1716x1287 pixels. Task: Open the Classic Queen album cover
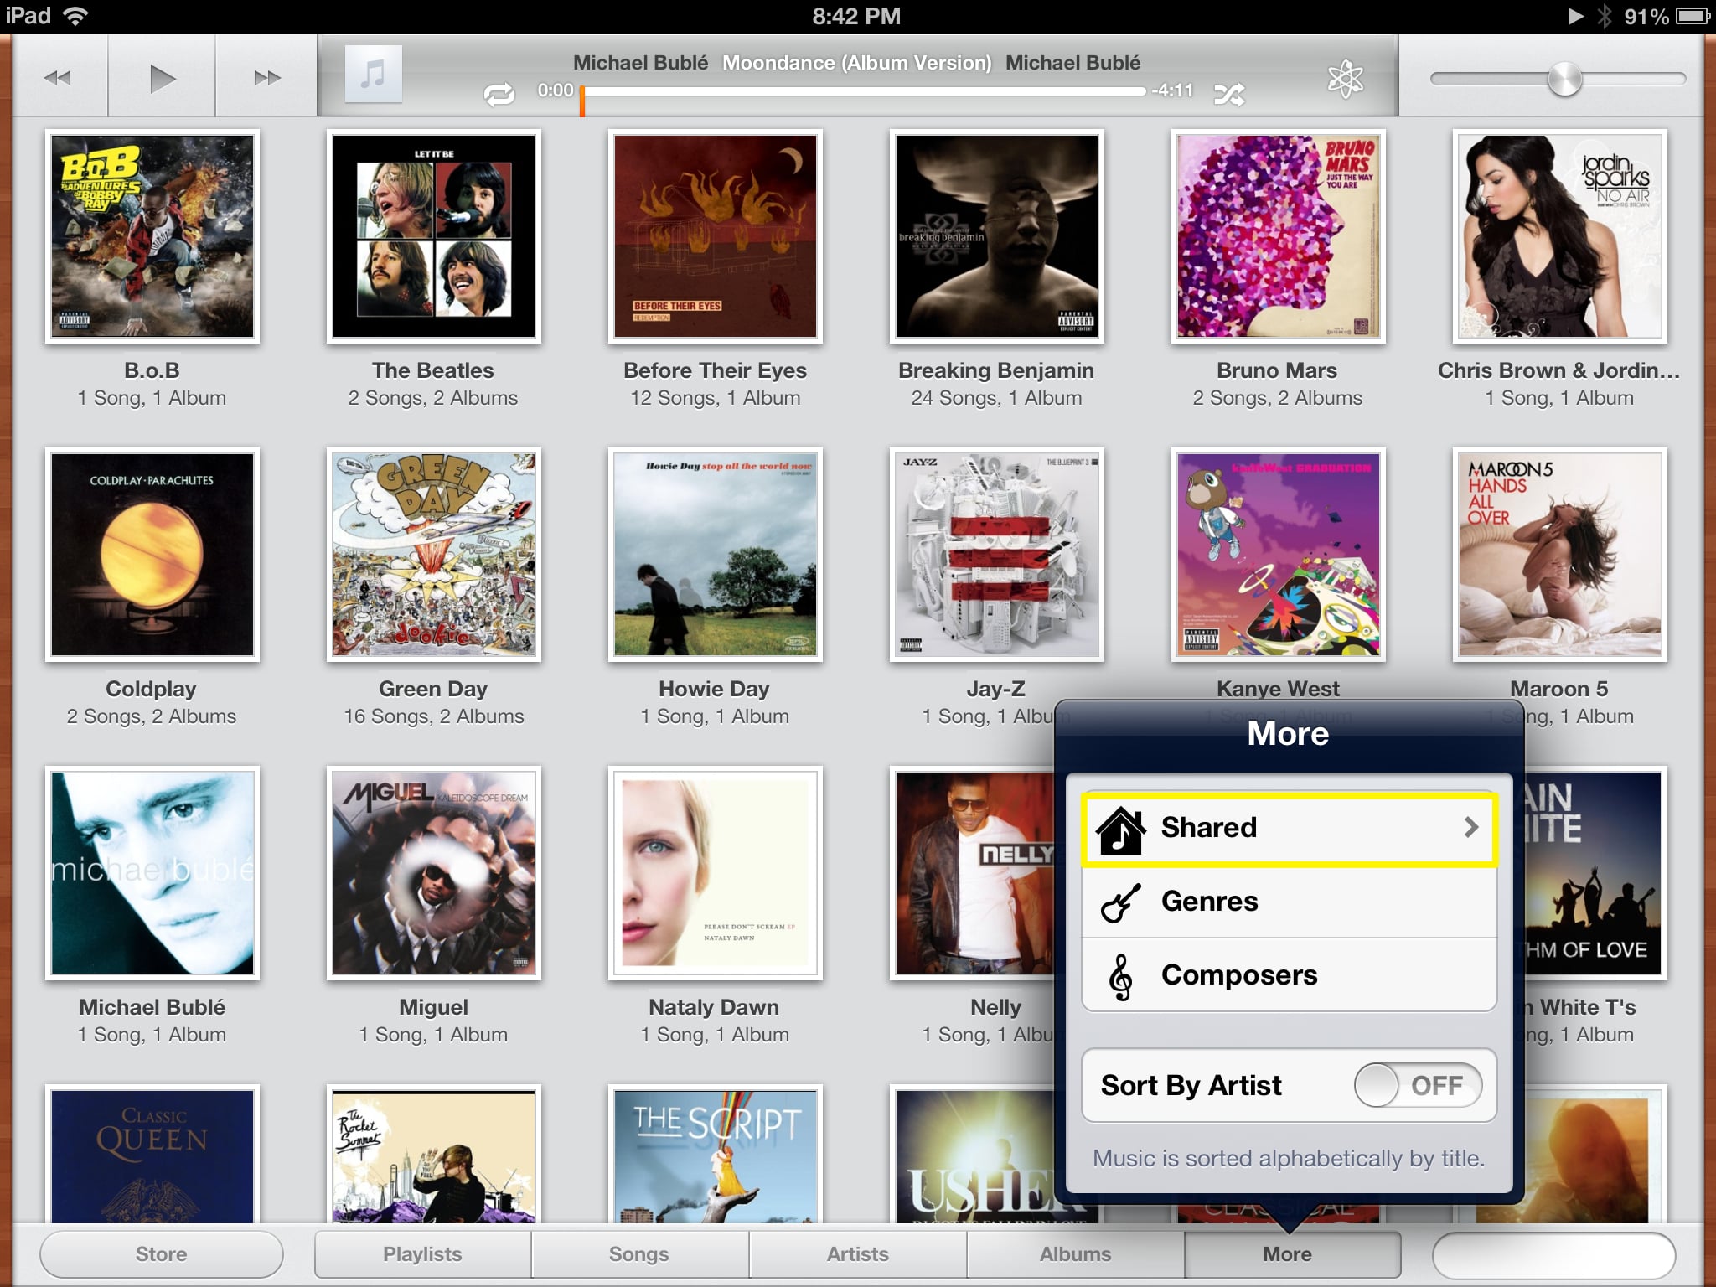coord(152,1155)
